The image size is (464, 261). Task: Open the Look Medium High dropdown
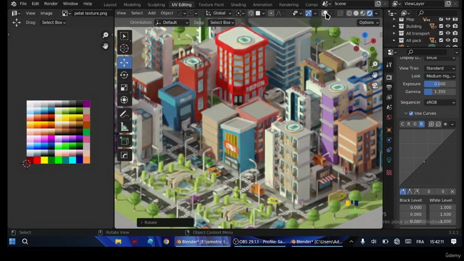(x=440, y=76)
